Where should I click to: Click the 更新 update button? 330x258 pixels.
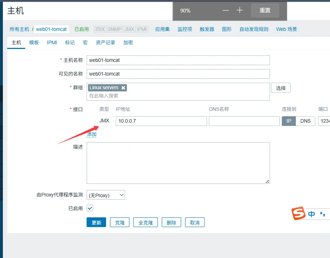96,222
